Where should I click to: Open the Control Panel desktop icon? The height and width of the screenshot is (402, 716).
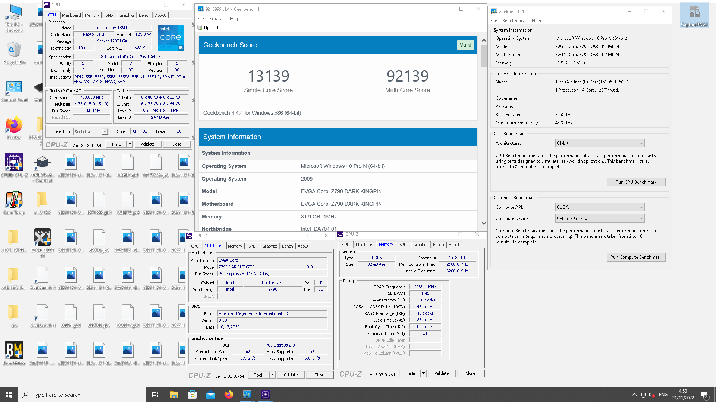(14, 91)
